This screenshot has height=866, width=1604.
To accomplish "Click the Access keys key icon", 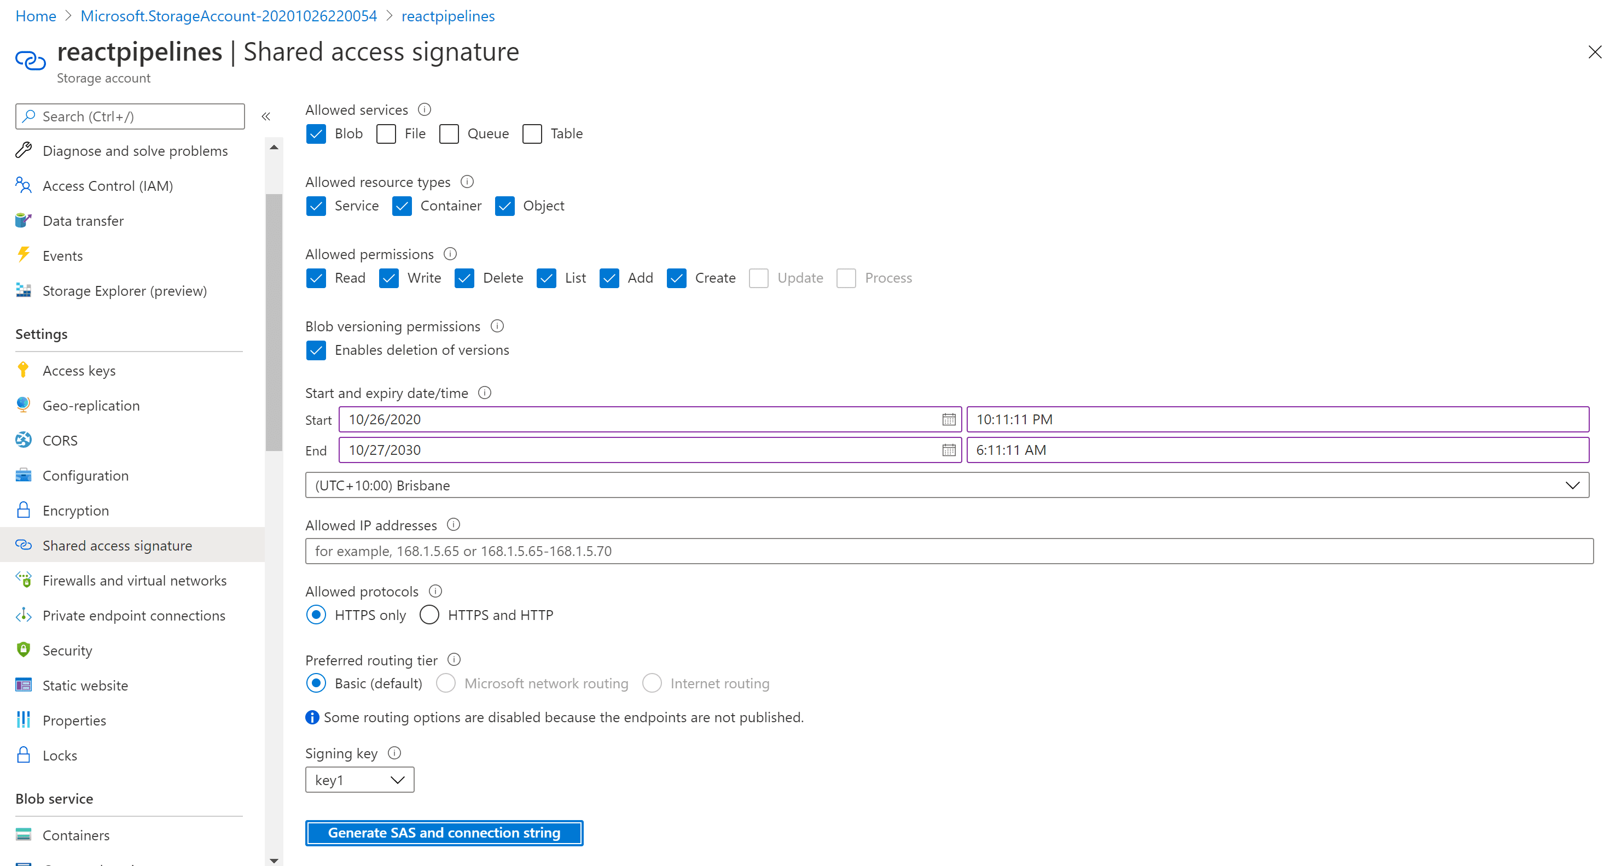I will tap(23, 370).
